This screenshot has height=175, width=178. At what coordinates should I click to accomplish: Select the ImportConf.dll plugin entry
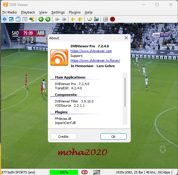point(65,123)
